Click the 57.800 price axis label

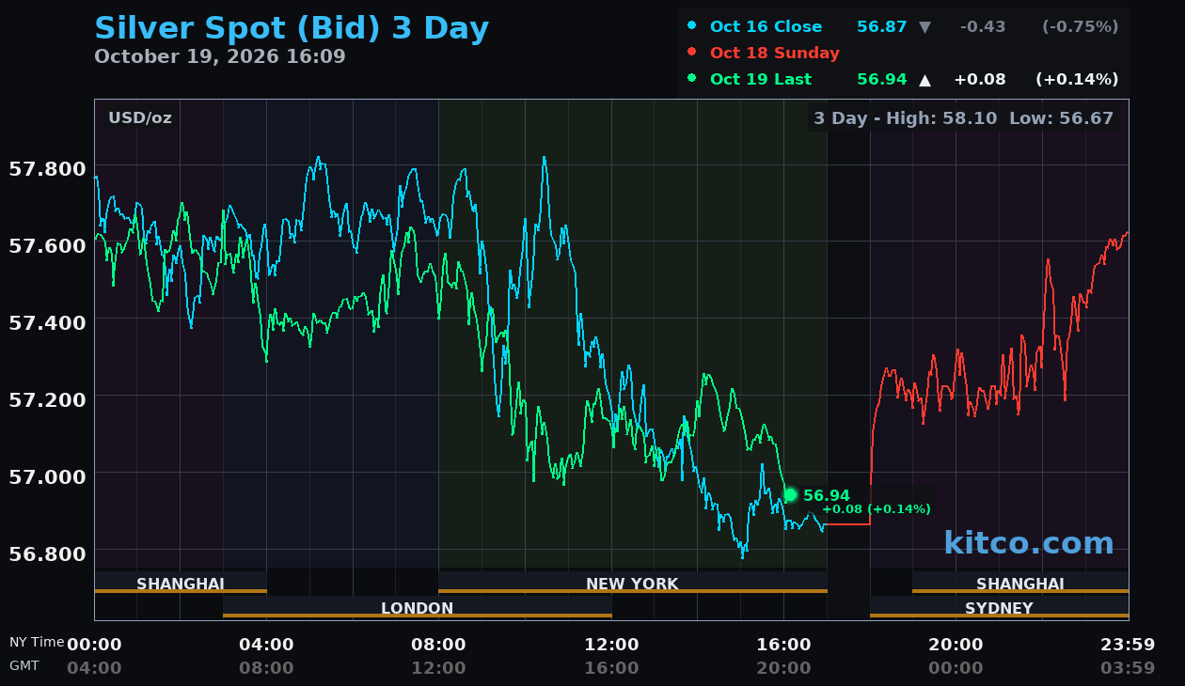coord(47,169)
